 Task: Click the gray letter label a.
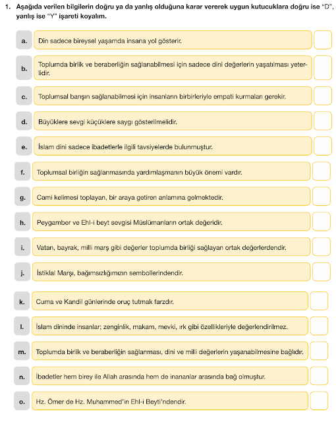24,40
